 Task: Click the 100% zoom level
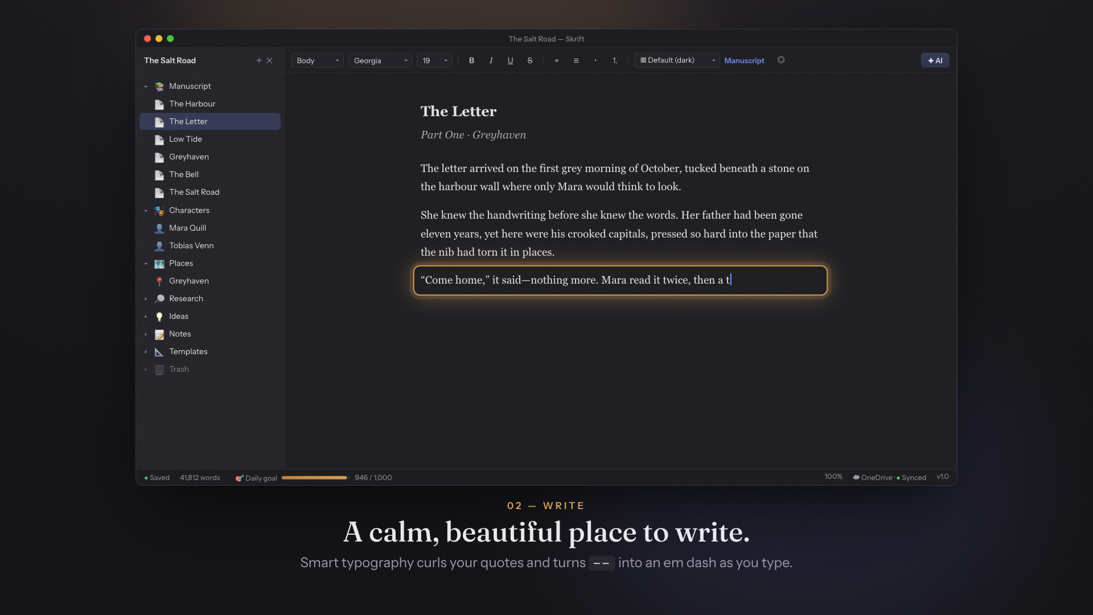point(833,477)
